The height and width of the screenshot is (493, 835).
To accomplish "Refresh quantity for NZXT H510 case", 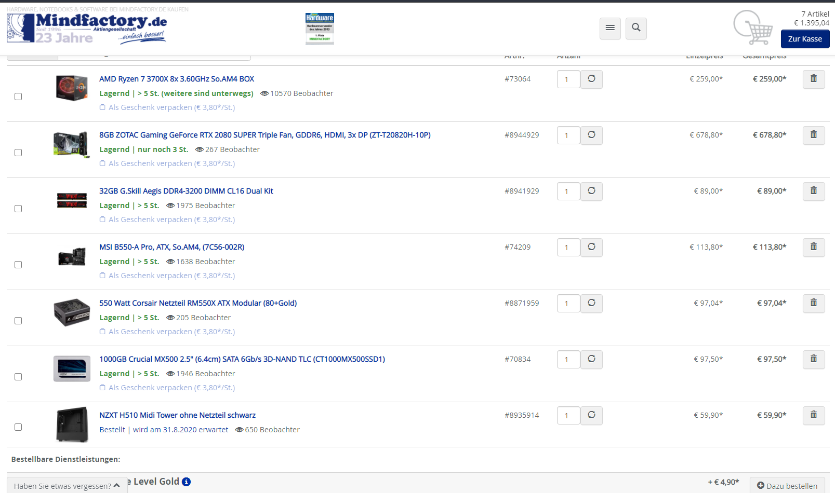I will click(591, 415).
